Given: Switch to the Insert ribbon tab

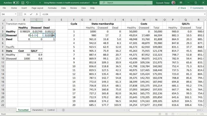Looking at the screenshot, I should [x=24, y=8].
